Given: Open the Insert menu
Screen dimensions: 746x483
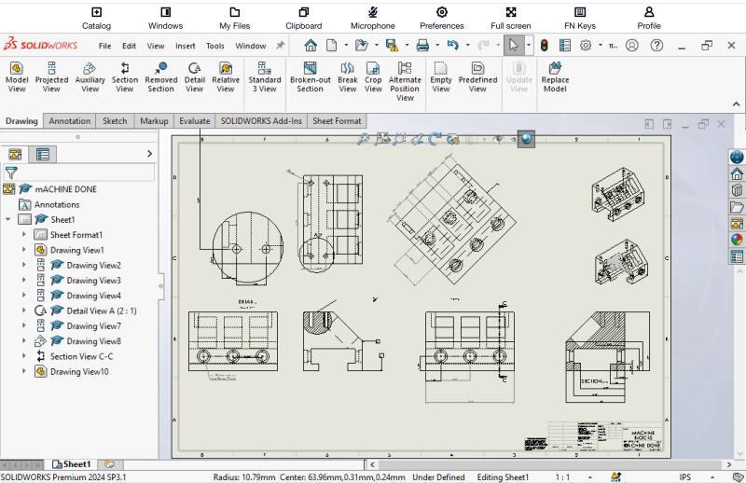Looking at the screenshot, I should (185, 46).
